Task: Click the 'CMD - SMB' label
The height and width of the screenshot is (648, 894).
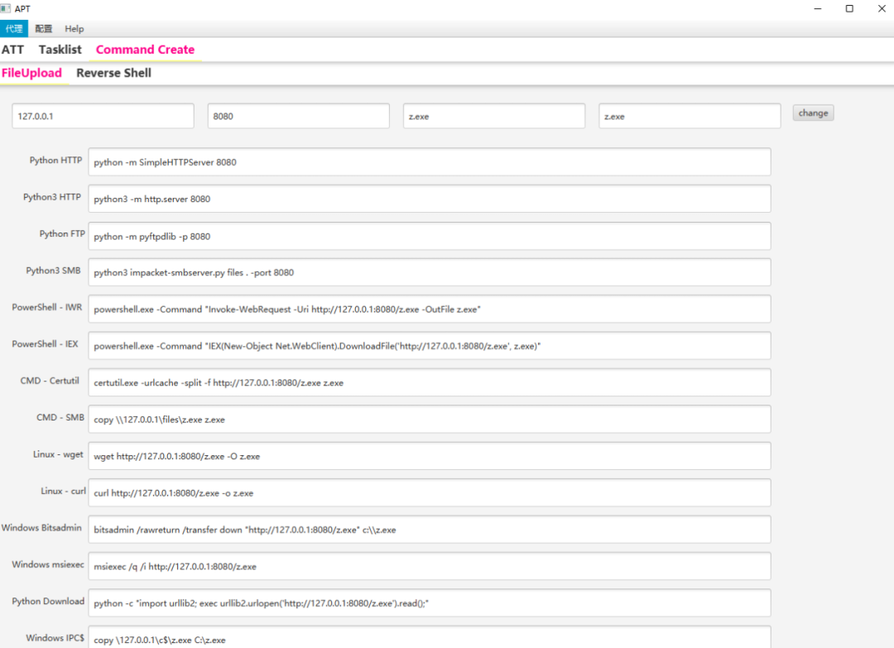Action: (60, 417)
